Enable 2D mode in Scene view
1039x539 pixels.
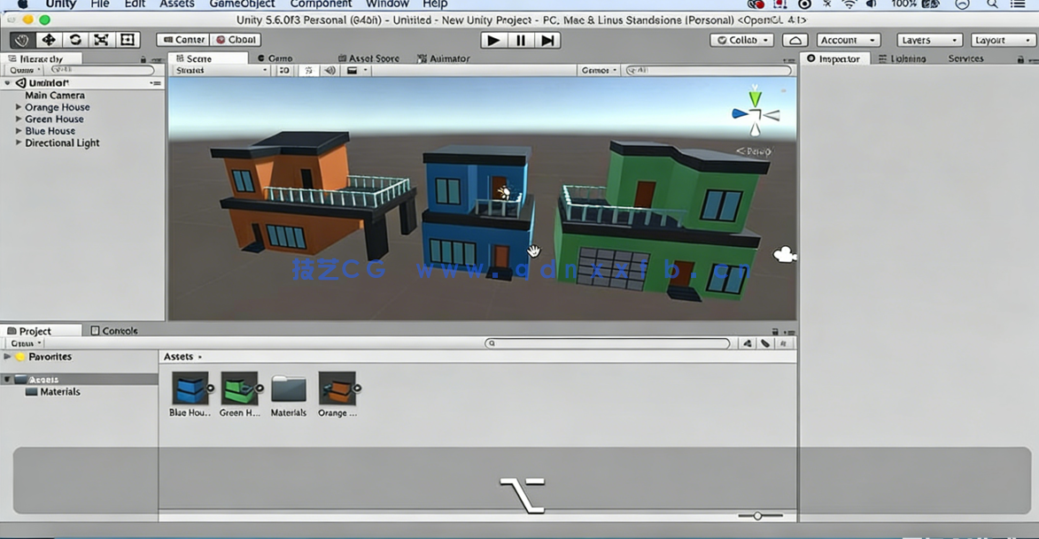click(x=283, y=69)
